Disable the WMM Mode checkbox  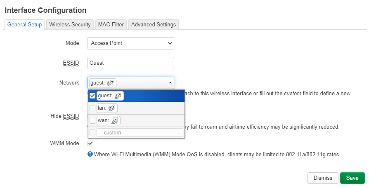(x=90, y=143)
